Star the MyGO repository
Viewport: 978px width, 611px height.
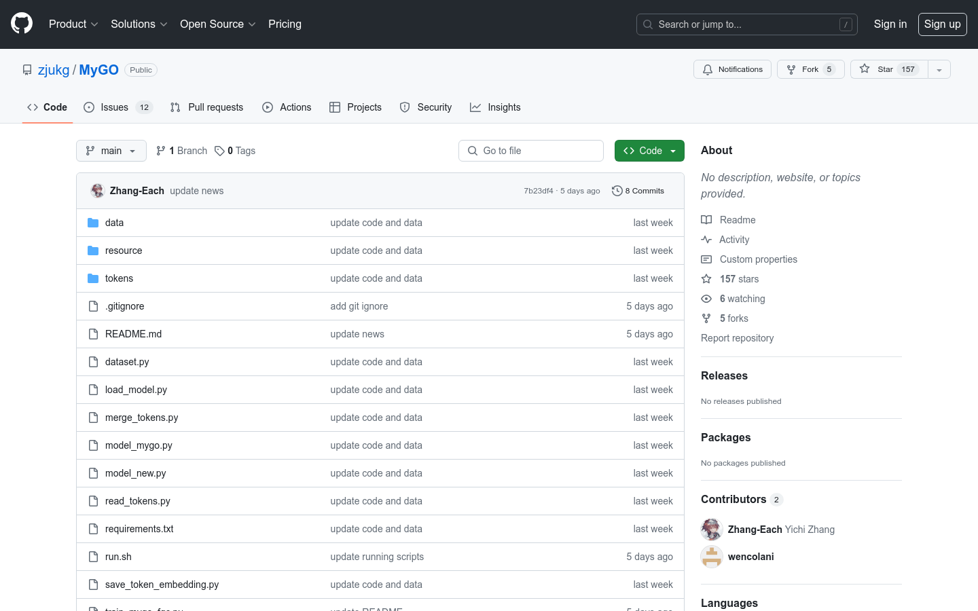[x=889, y=69]
